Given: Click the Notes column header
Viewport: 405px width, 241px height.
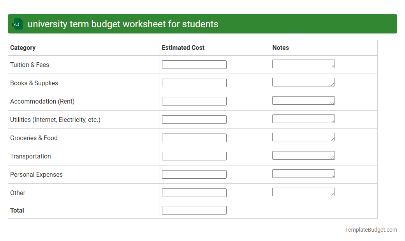Looking at the screenshot, I should tap(280, 47).
